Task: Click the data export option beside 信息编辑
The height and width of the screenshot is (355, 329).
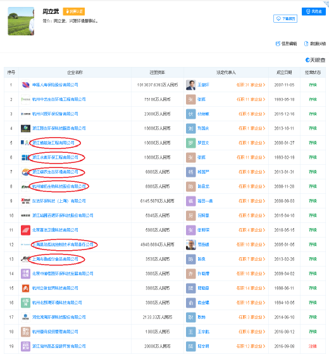Action: (x=314, y=44)
